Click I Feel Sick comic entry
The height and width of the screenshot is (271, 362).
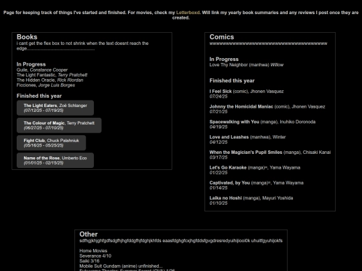click(247, 91)
